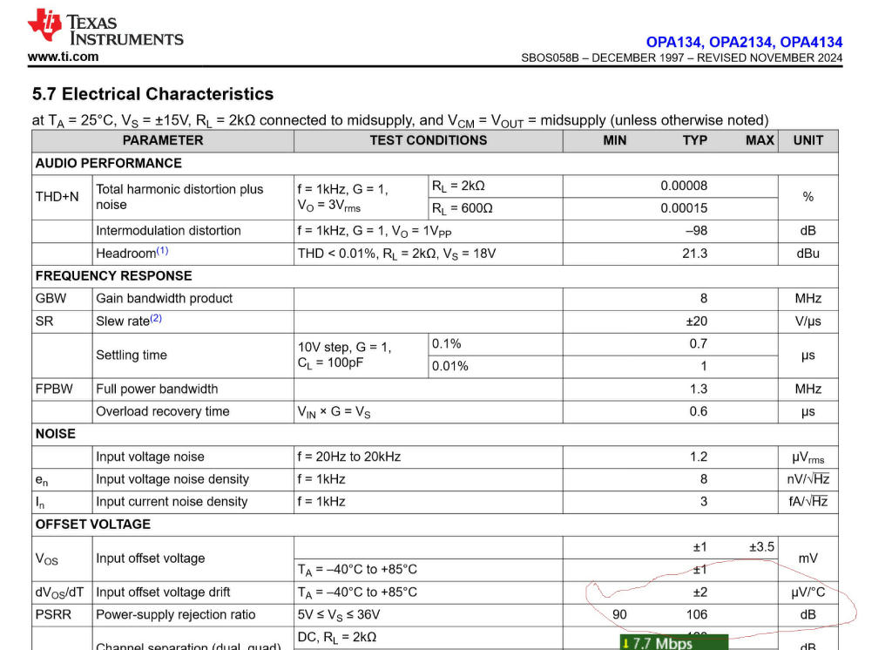Click the 'Intermodulation distortion' parameter
892x650 pixels.
[x=168, y=231]
